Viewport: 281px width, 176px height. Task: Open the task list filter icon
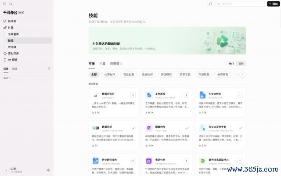(x=49, y=68)
